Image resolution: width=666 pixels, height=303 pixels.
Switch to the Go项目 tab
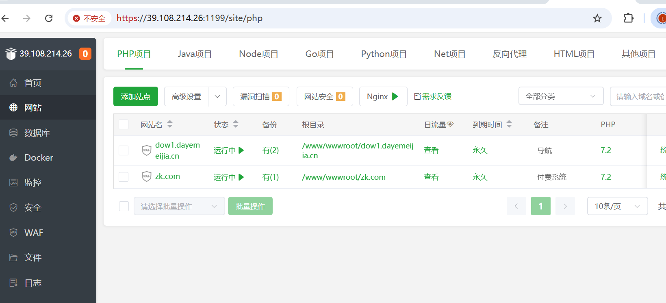pos(319,54)
